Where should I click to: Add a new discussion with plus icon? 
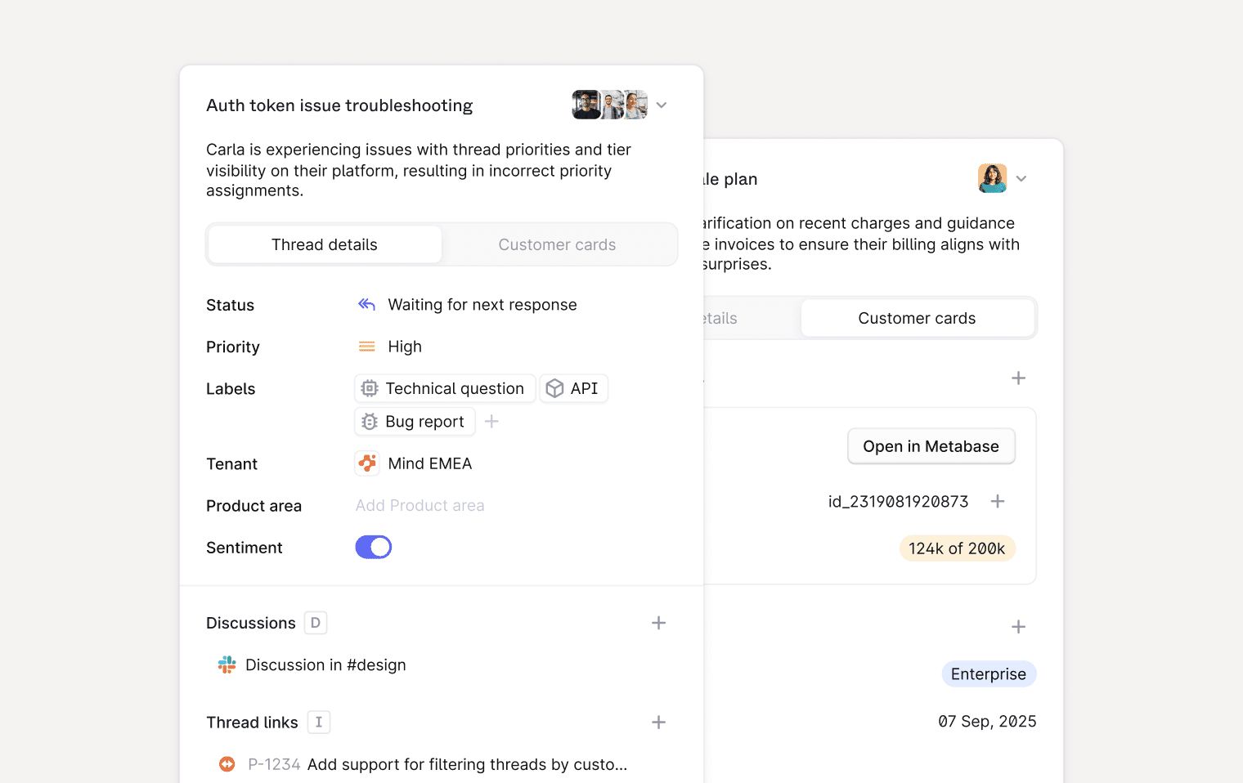point(658,624)
